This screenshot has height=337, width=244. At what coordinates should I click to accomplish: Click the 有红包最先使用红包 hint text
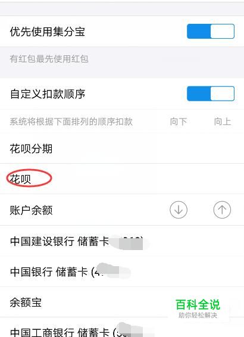(49, 59)
